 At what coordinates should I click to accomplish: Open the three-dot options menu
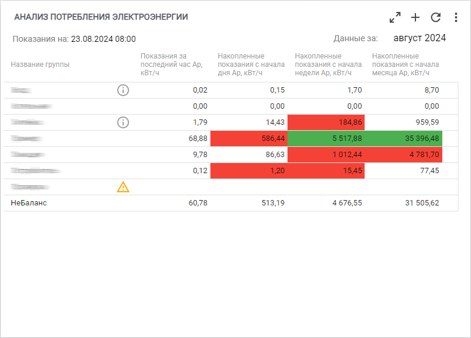(x=456, y=17)
